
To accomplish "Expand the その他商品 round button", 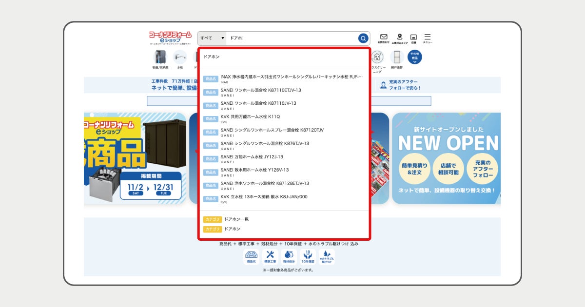I will [x=415, y=57].
